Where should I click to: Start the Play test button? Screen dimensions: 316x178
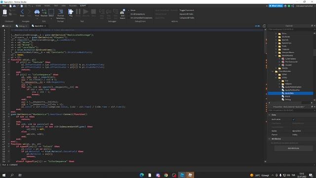71,12
